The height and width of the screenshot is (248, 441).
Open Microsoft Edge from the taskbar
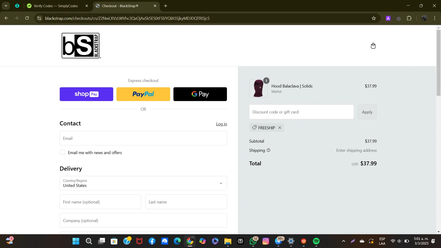[177, 241]
